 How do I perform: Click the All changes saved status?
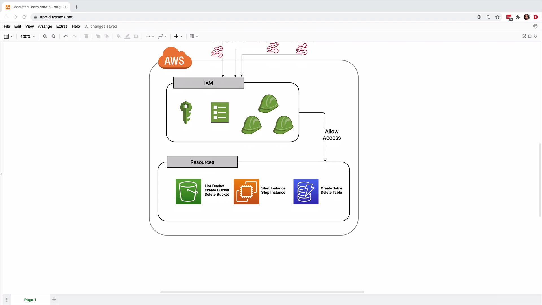(101, 26)
